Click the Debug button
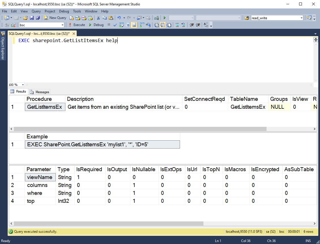Image resolution: width=320 pixels, height=244 pixels. click(x=96, y=25)
